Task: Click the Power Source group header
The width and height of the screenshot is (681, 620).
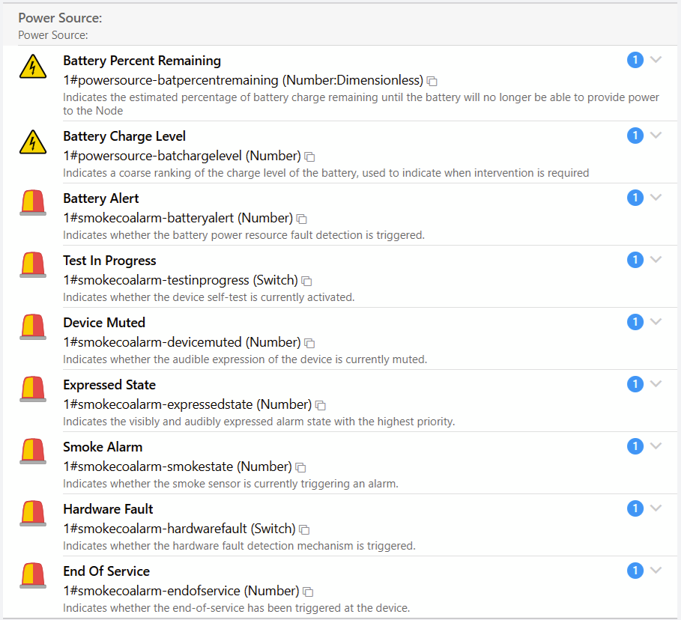Action: pos(60,17)
